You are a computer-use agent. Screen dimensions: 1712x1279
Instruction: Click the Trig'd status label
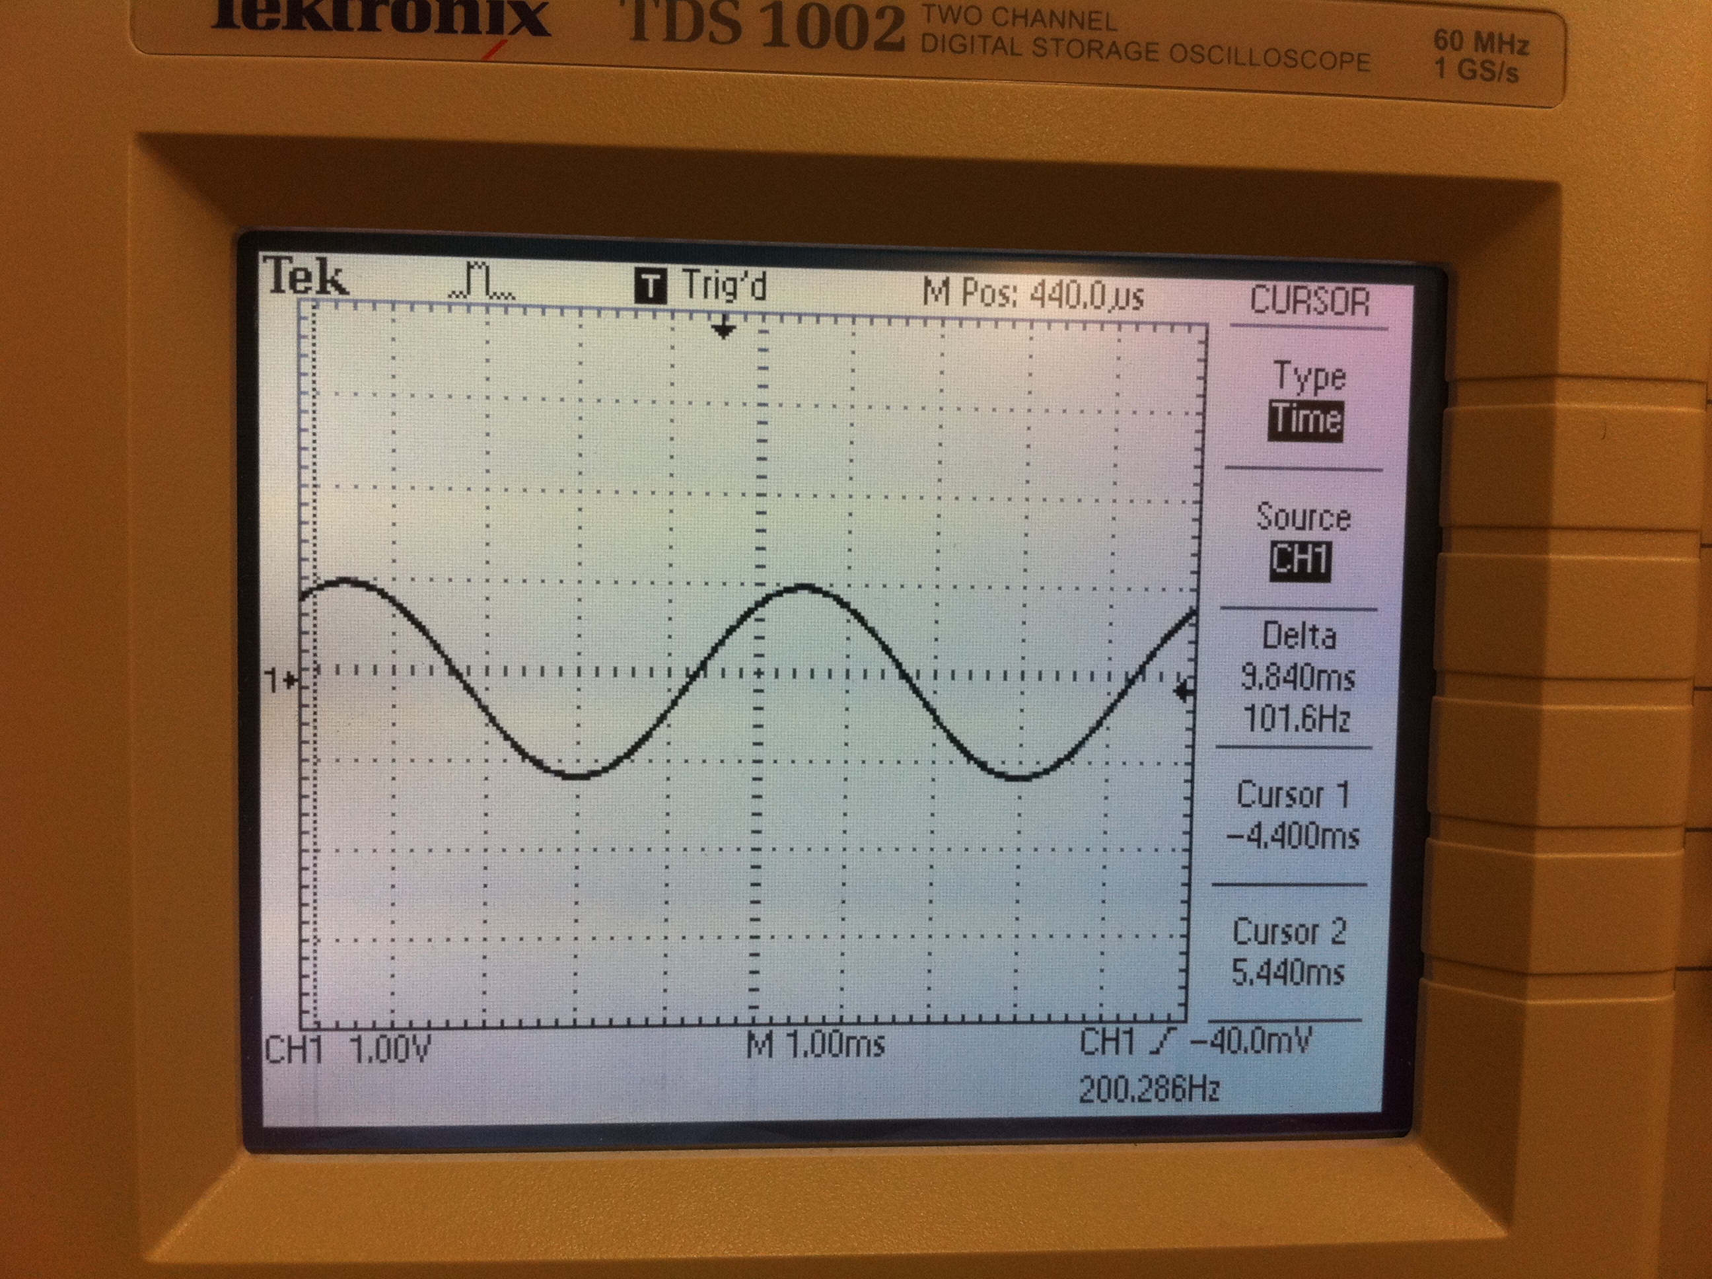tap(725, 287)
